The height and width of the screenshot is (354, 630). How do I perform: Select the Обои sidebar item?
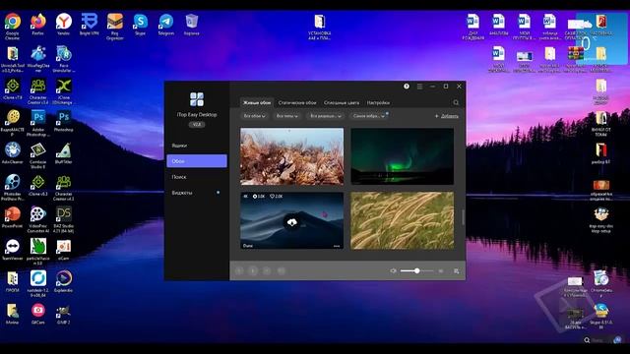pyautogui.click(x=197, y=161)
